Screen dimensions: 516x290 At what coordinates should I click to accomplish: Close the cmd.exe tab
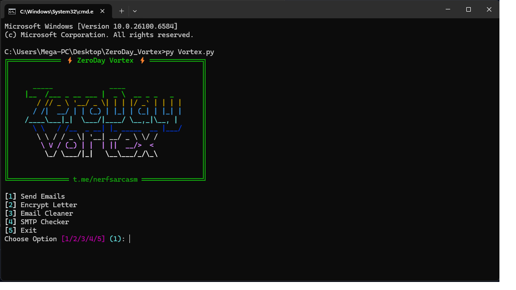click(102, 11)
